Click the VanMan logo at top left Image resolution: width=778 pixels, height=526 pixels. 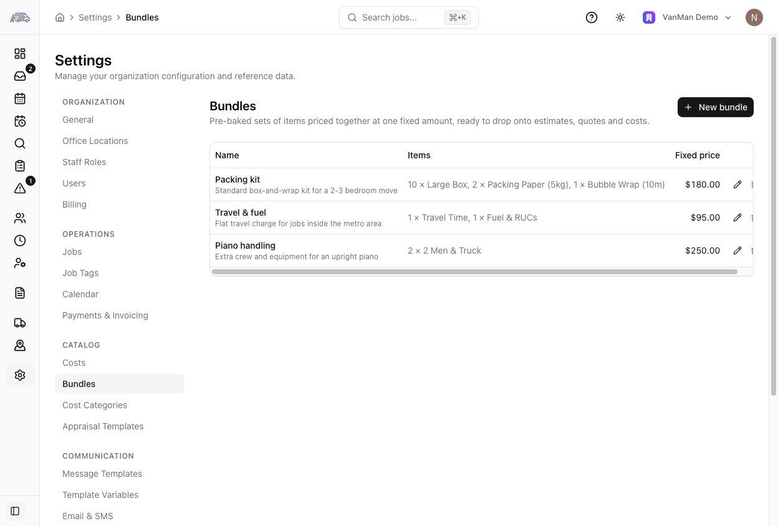click(20, 17)
